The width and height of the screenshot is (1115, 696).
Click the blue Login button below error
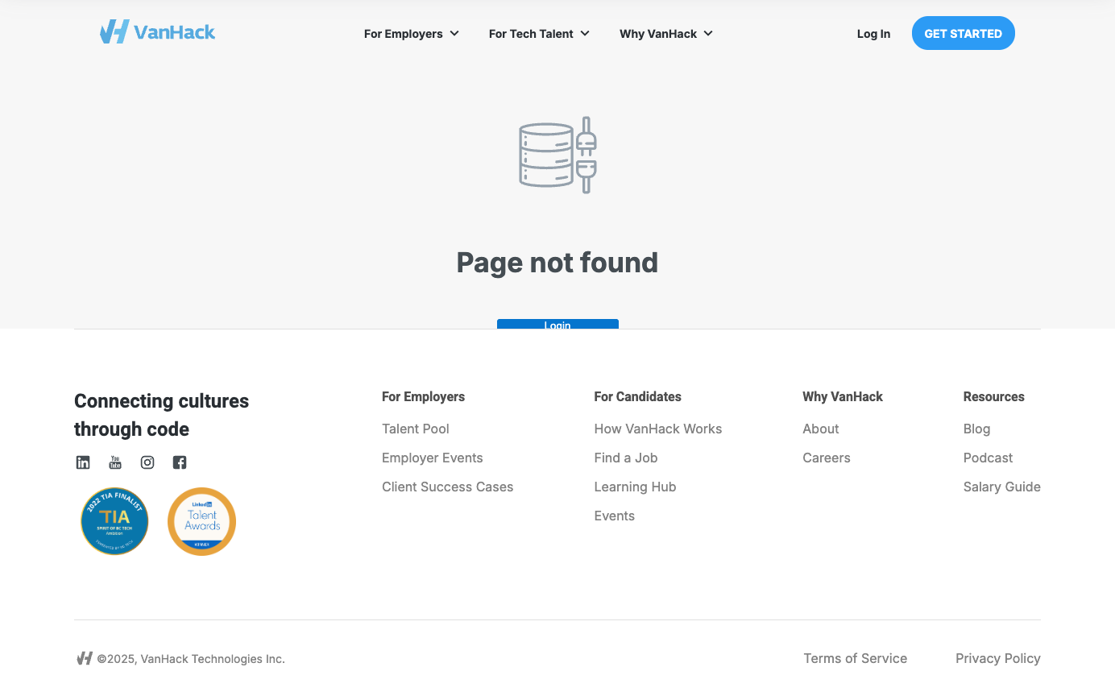point(557,325)
